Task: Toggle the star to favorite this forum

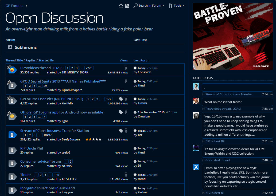Action: [121, 5]
